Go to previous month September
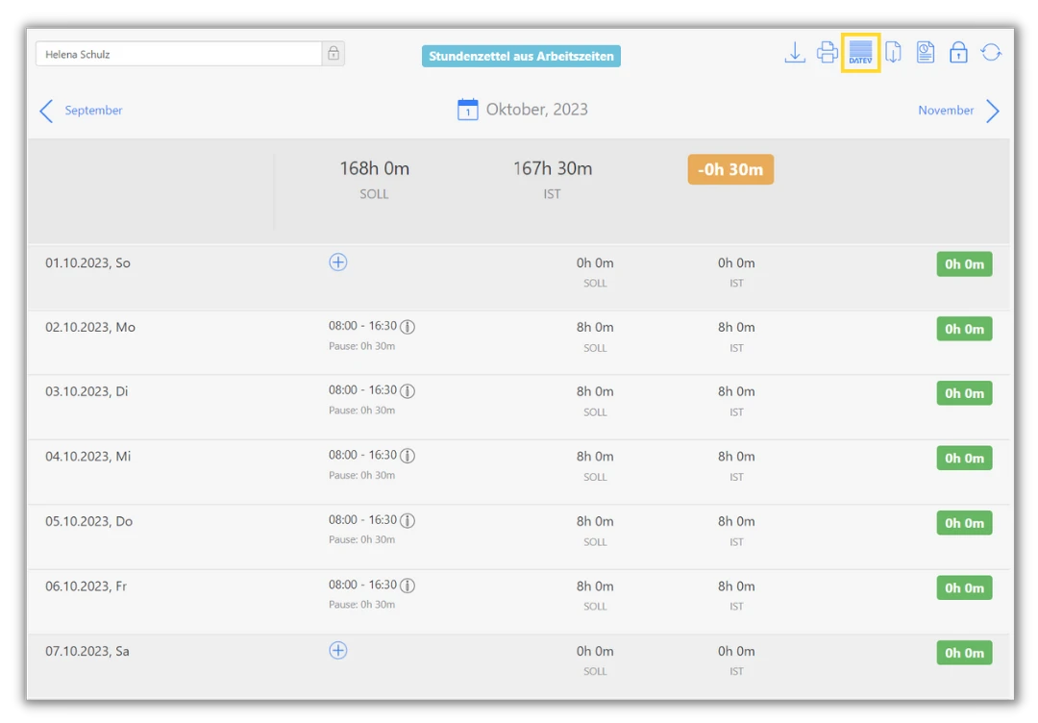 81,111
